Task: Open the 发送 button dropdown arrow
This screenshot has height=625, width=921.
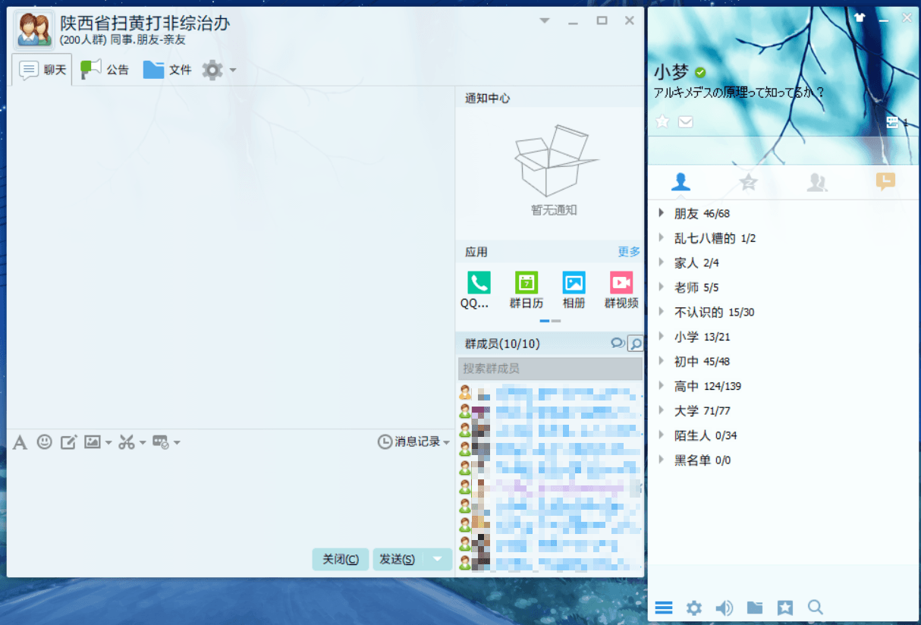Action: [x=438, y=559]
